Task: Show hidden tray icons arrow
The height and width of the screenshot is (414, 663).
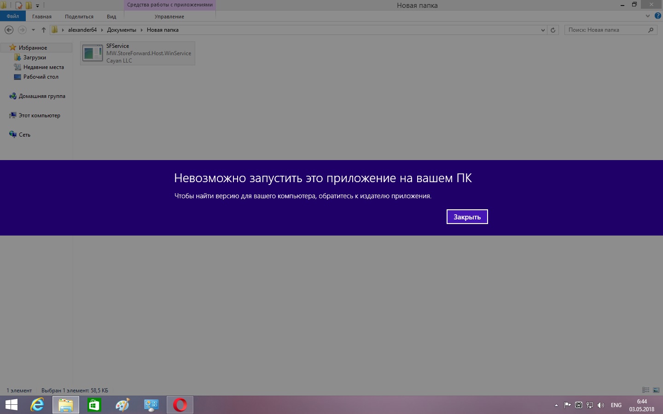Action: coord(556,405)
